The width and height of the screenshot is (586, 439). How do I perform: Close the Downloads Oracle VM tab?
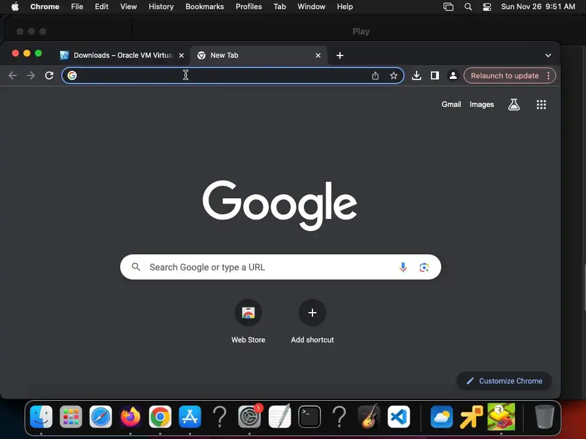(x=181, y=55)
